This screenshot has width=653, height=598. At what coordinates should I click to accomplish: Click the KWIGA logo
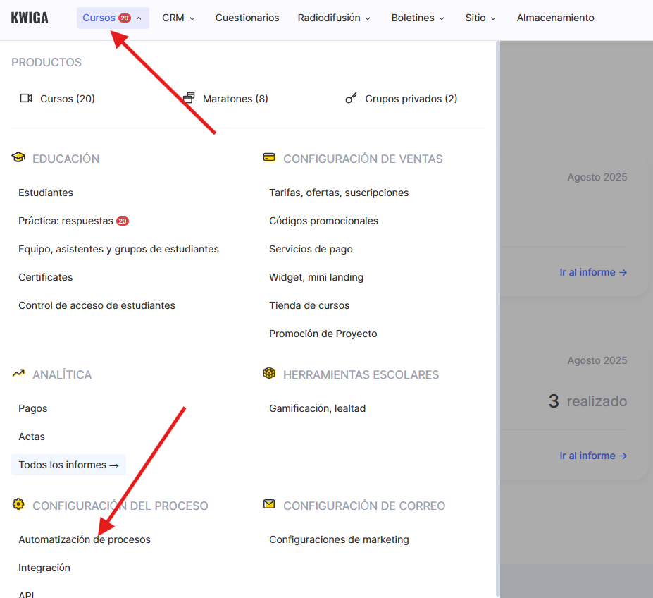[30, 18]
